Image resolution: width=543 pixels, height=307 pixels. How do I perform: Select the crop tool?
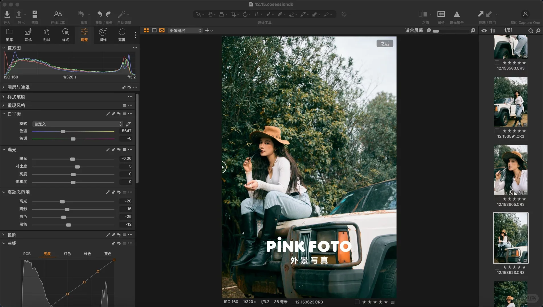(233, 14)
